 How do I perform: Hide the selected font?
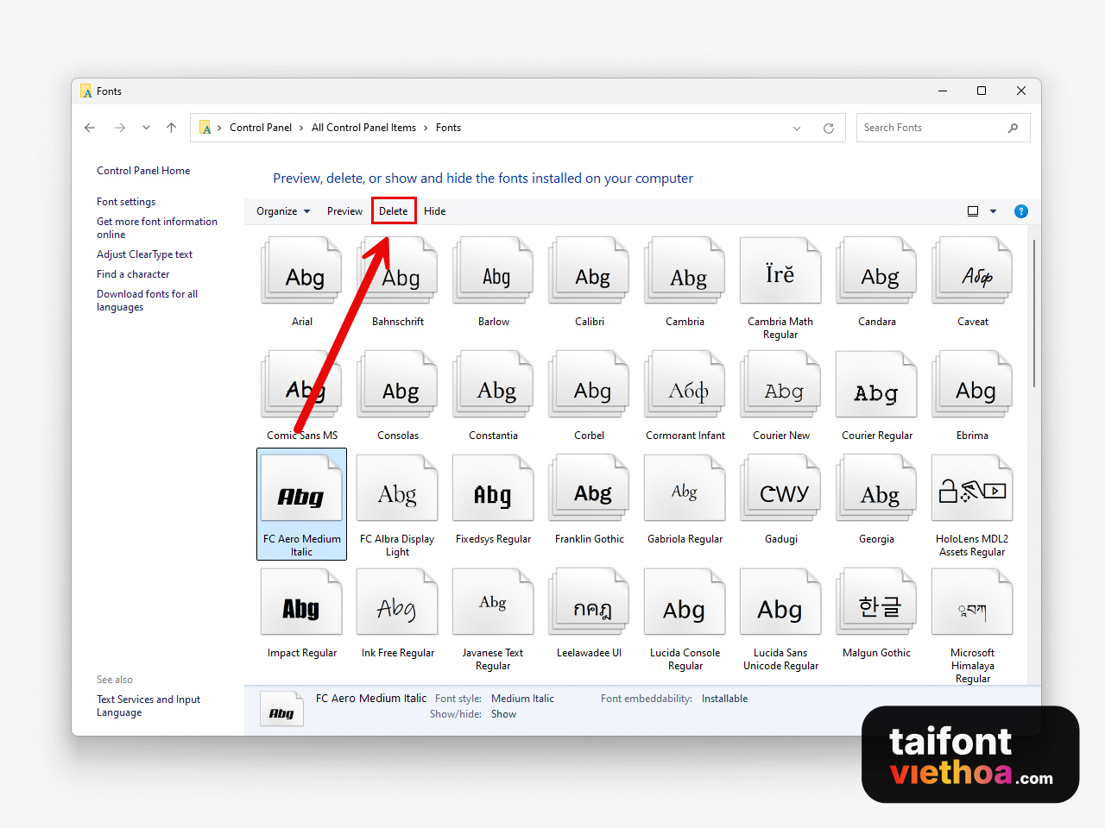coord(434,211)
